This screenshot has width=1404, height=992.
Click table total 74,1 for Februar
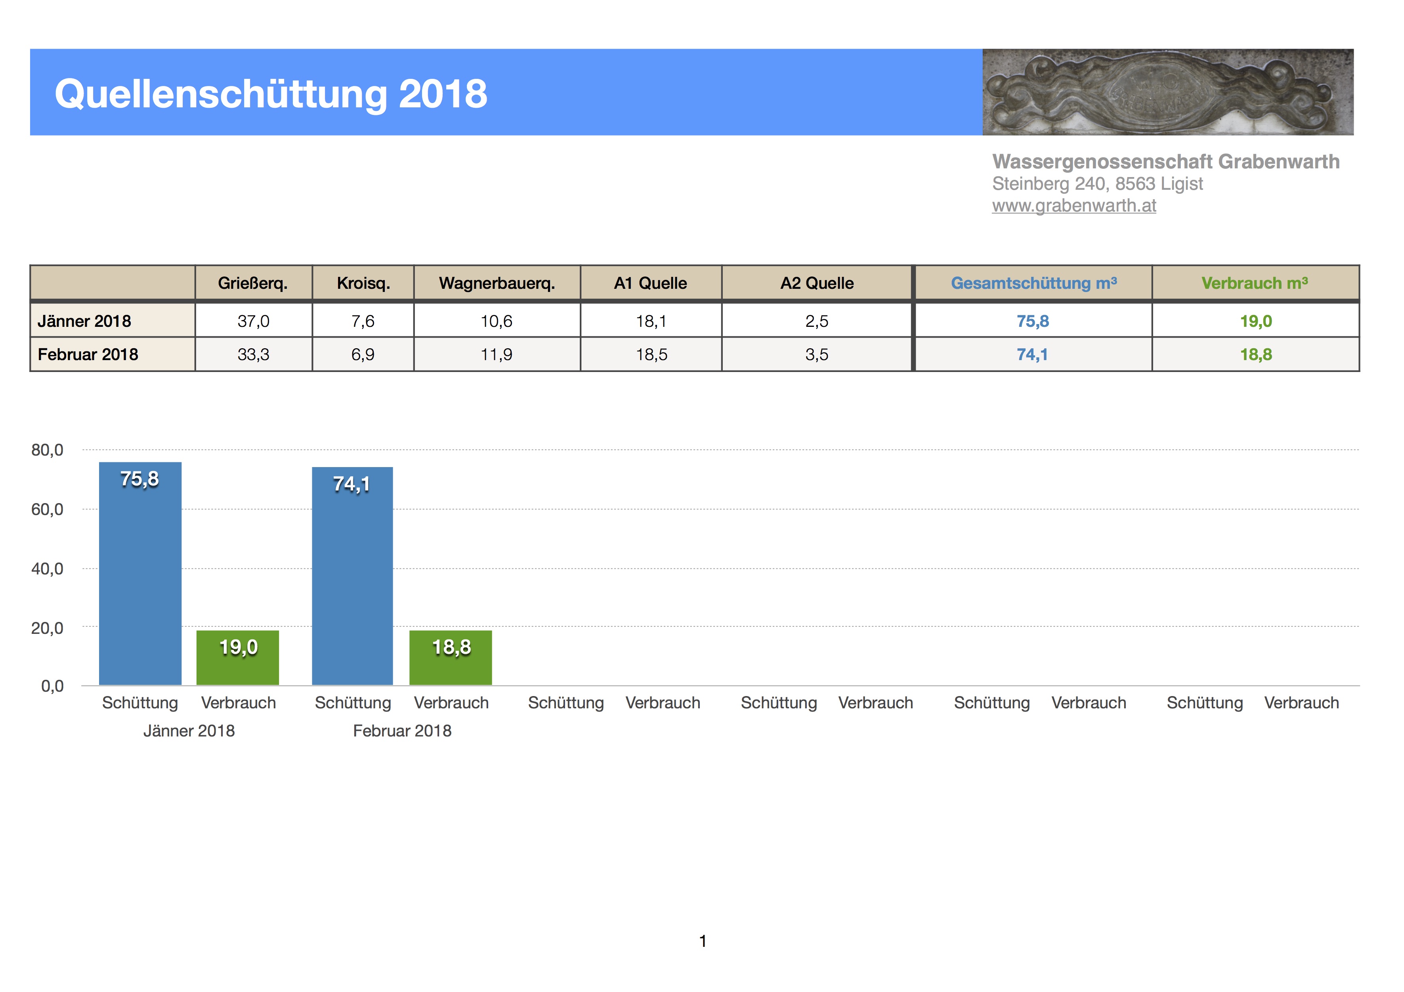[x=1032, y=355]
